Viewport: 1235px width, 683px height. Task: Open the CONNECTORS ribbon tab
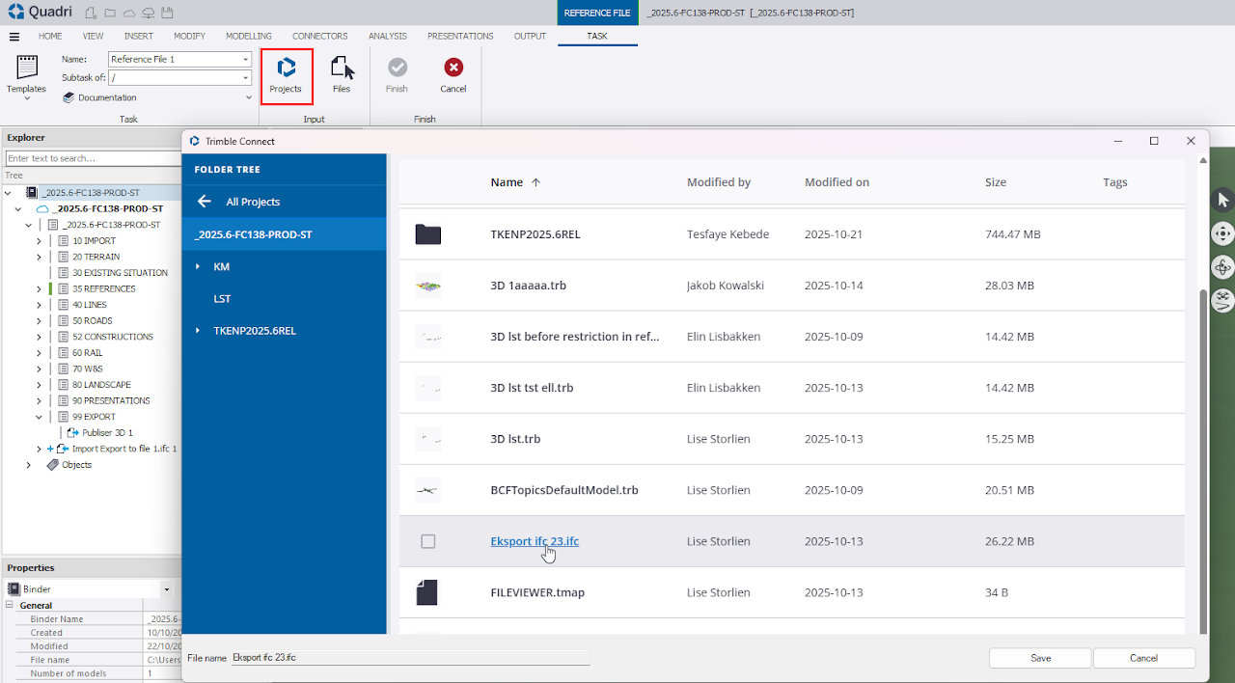point(320,37)
